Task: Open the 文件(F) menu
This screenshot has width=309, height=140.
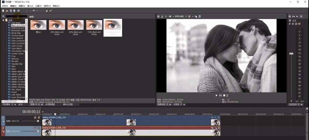Action: click(x=5, y=6)
